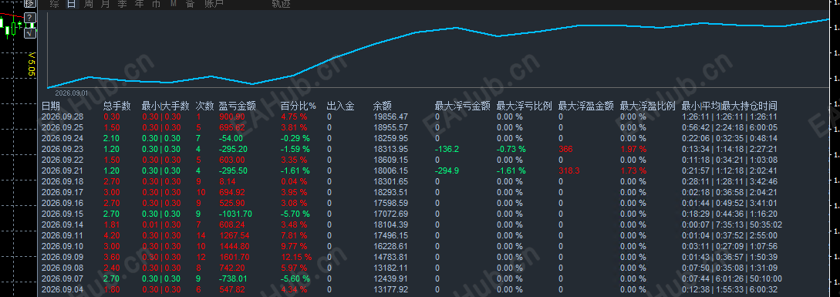This screenshot has height=297, width=840.
Task: Click the 最小|平均|最大持仓时间 header
Action: tap(730, 106)
